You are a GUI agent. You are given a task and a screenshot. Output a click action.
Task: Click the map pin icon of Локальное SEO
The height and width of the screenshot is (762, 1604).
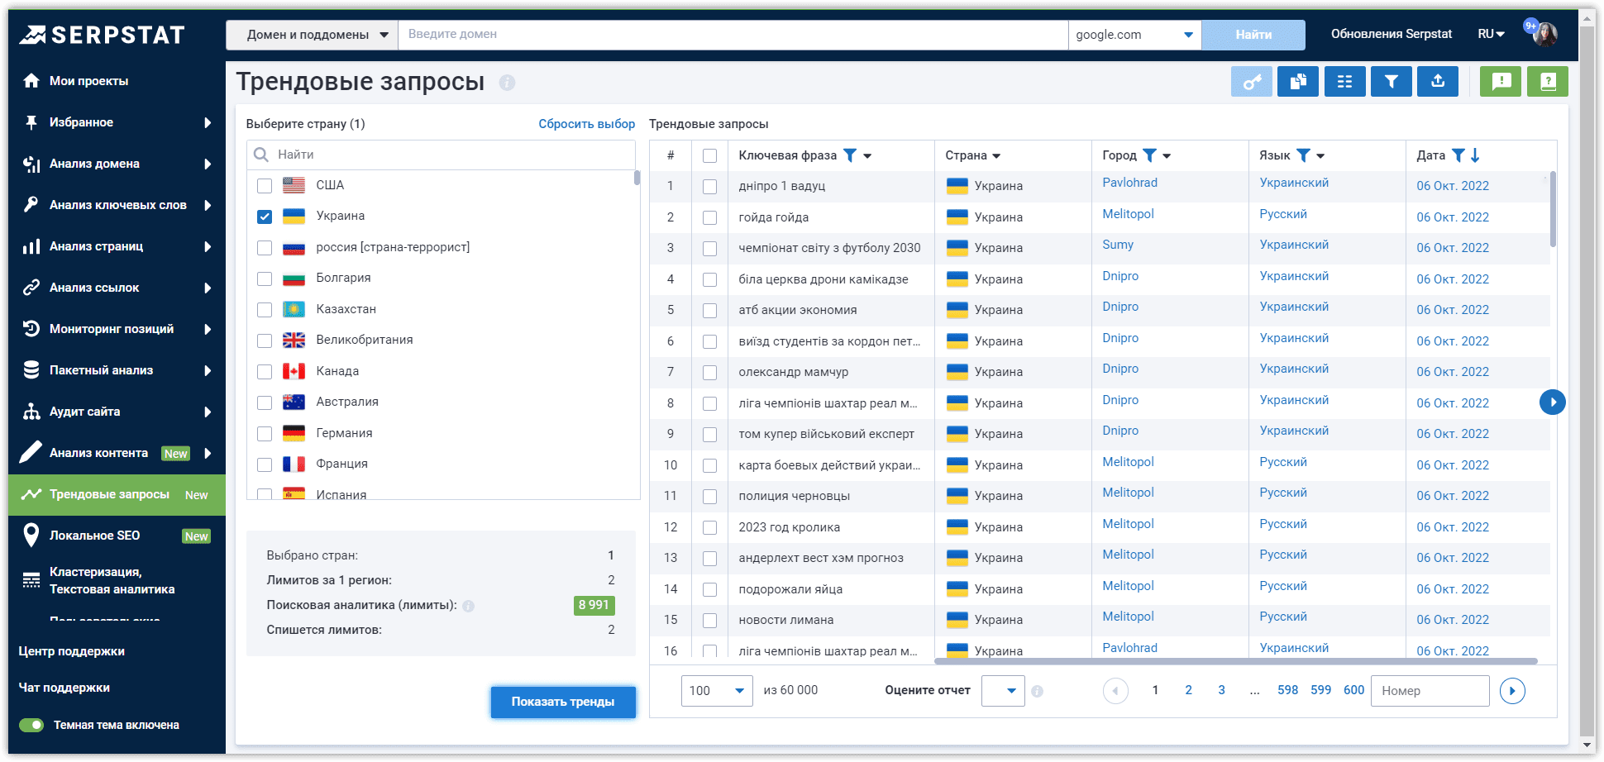(x=31, y=536)
